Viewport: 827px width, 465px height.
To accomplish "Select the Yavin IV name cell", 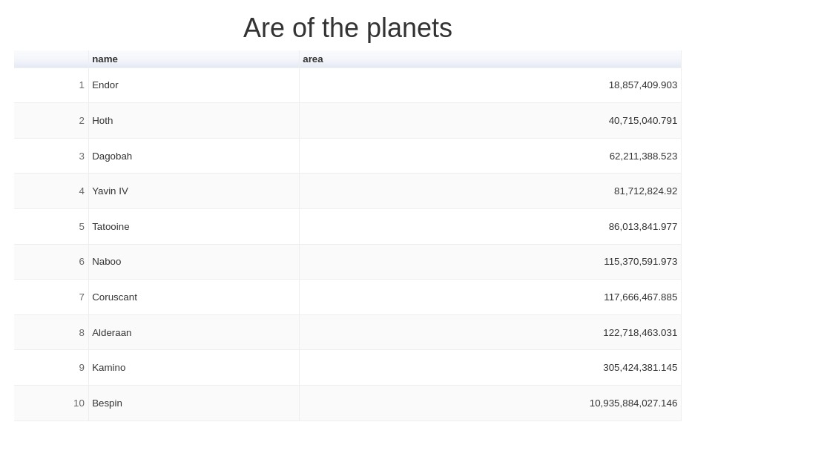I will pos(194,191).
